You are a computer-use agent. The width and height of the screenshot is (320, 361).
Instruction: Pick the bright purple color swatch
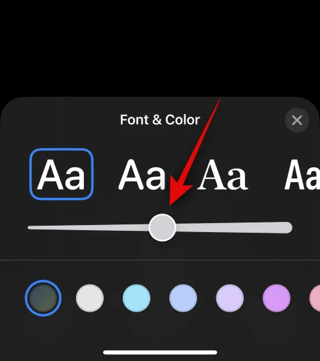pyautogui.click(x=276, y=298)
